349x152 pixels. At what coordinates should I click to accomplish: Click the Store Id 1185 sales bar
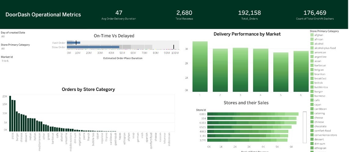(x=248, y=136)
